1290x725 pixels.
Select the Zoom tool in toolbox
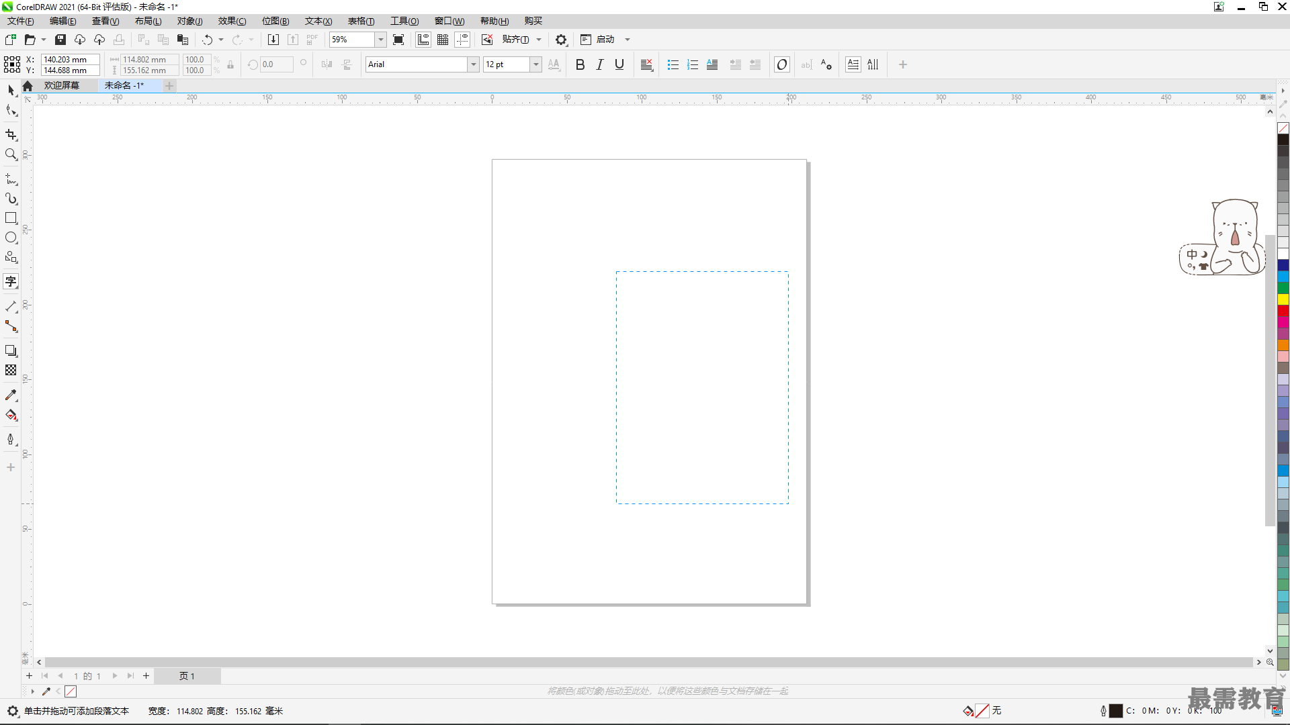click(x=11, y=154)
